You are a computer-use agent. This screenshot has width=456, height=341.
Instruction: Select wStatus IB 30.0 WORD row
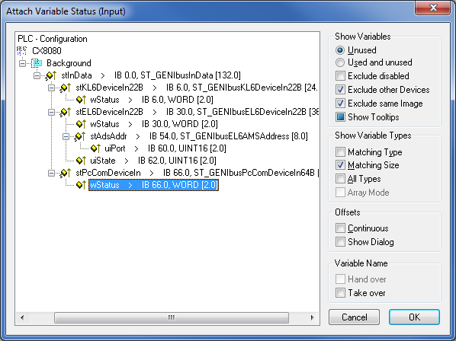pyautogui.click(x=154, y=124)
